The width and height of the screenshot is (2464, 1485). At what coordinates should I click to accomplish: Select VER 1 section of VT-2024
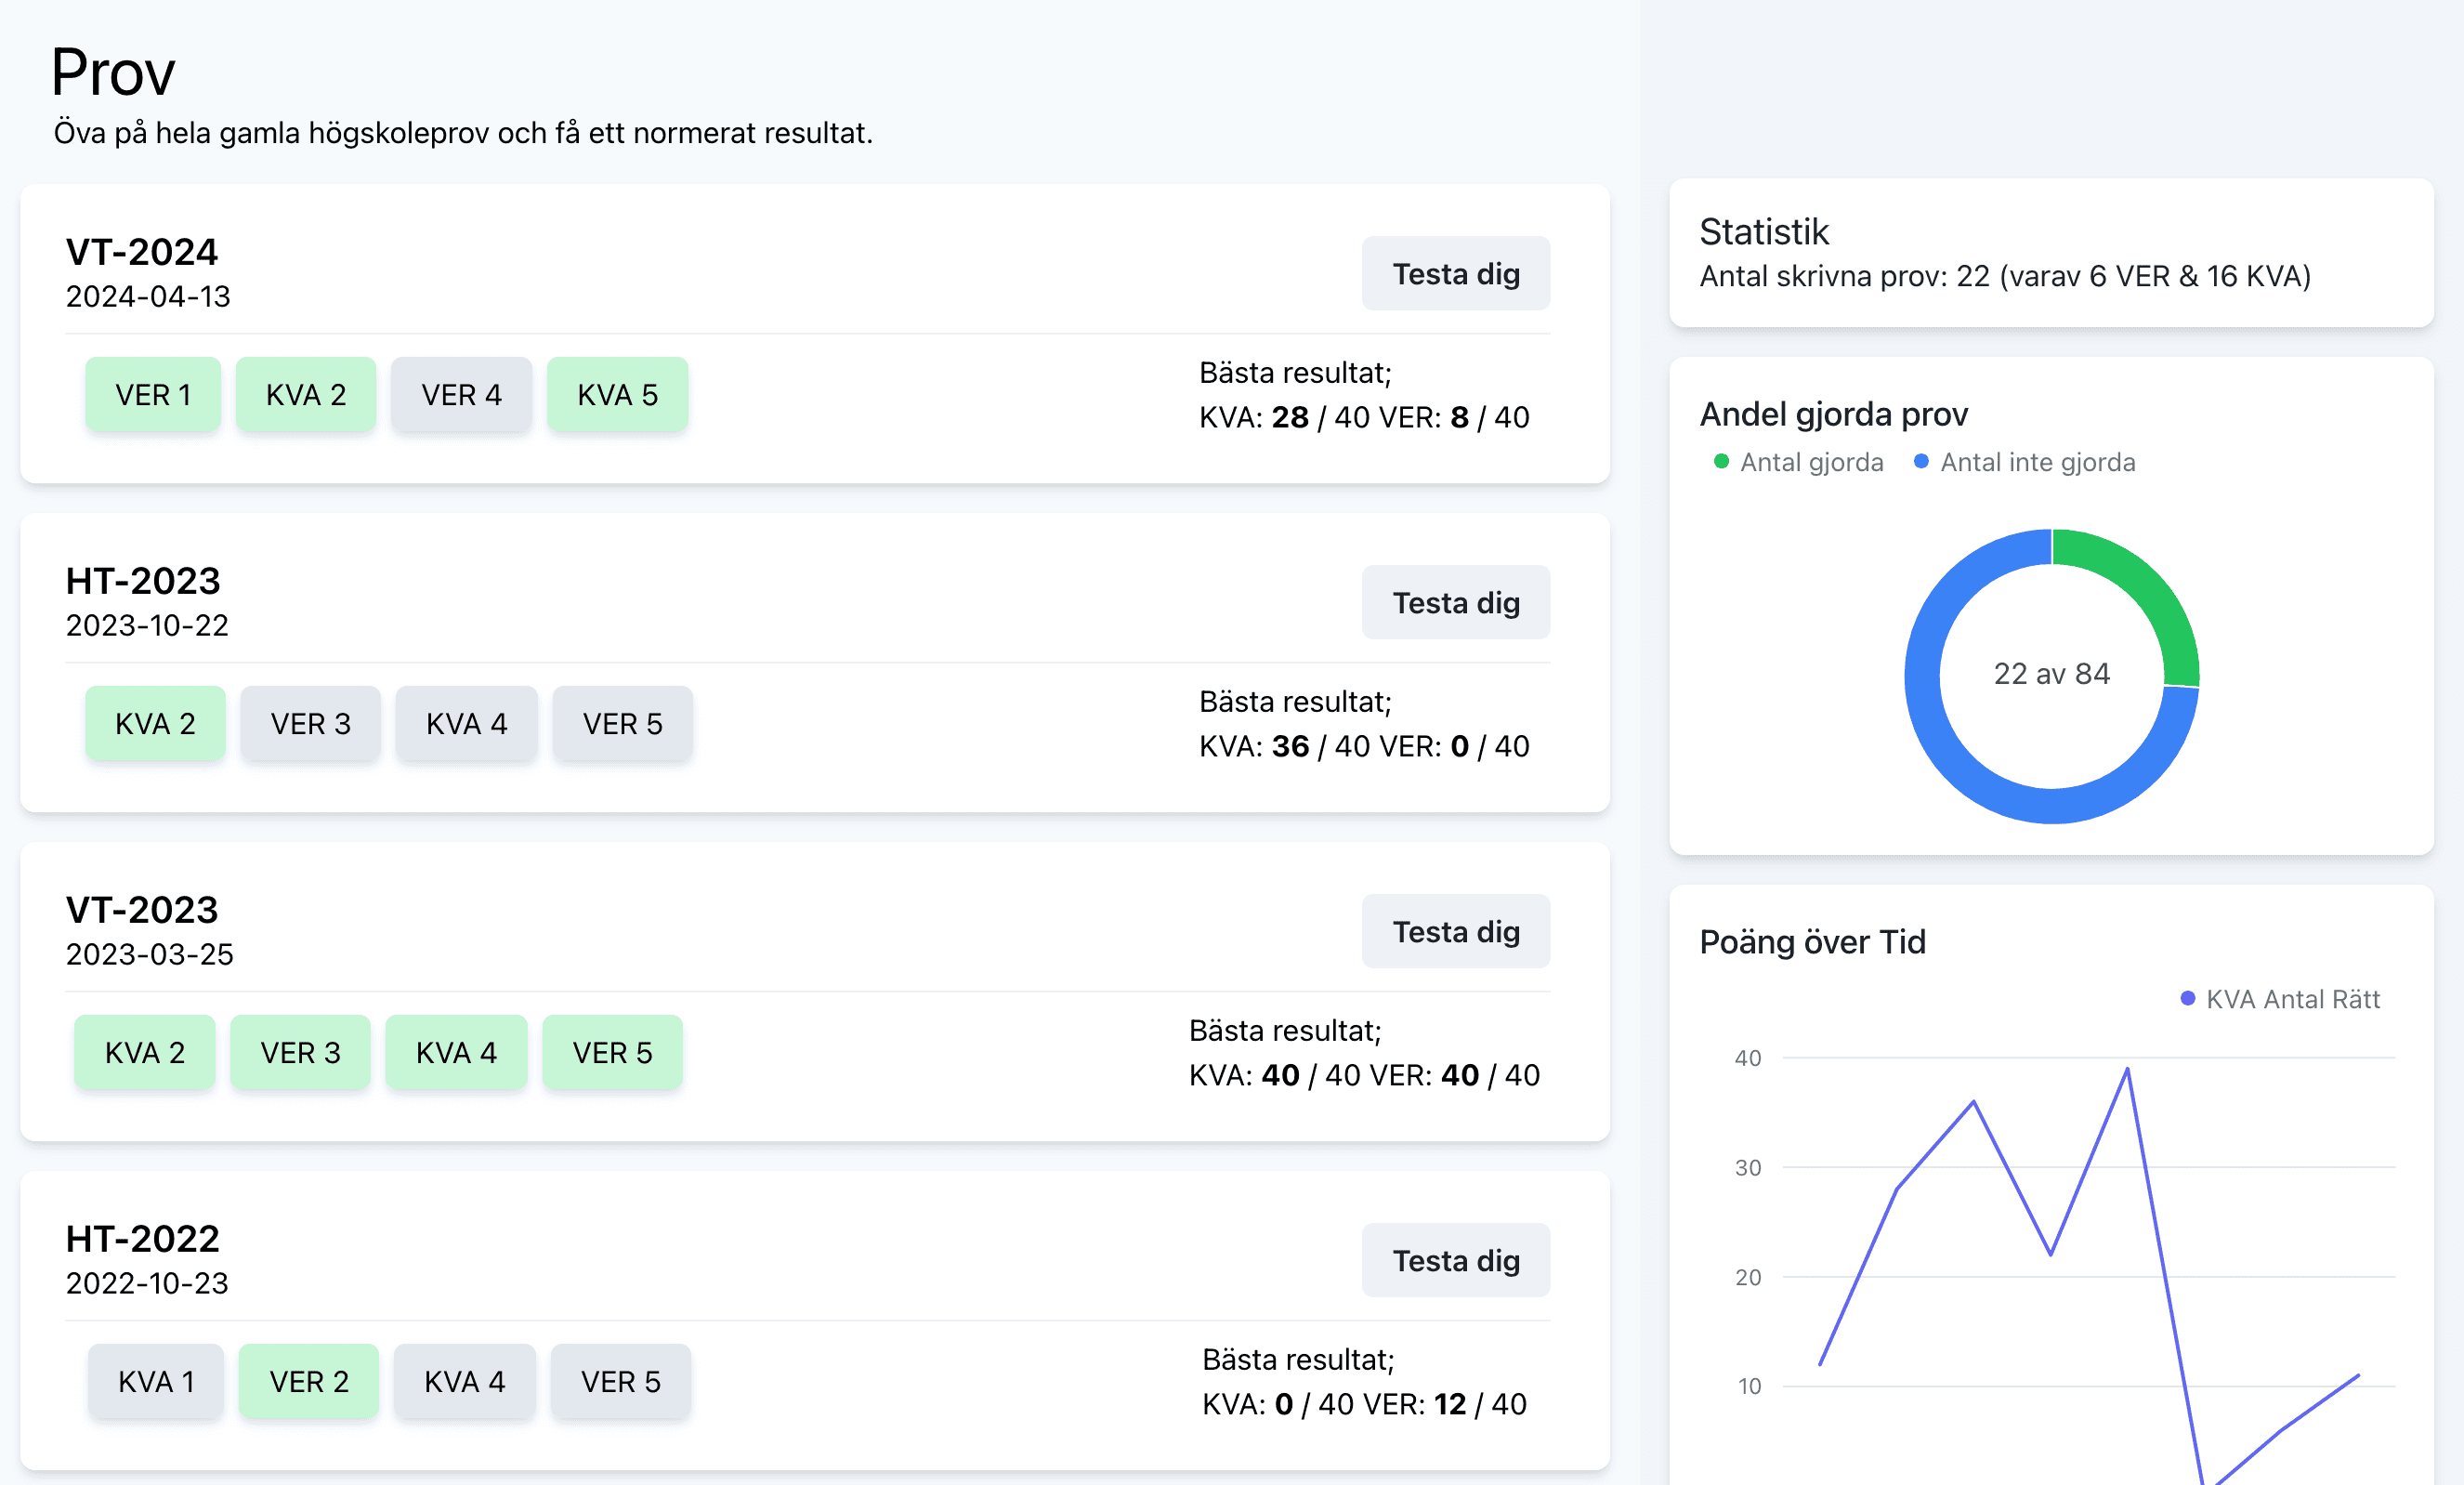click(x=153, y=395)
